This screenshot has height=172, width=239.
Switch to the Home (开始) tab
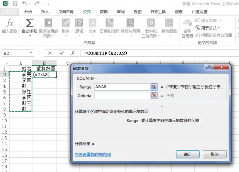tap(28, 12)
